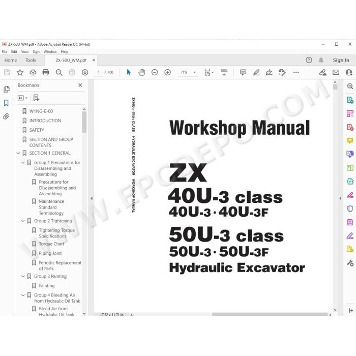
Task: Open the Torque Chart bookmark
Action: coord(51,244)
